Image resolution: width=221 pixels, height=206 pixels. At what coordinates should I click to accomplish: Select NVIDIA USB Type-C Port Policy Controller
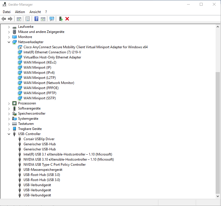pos(55,165)
